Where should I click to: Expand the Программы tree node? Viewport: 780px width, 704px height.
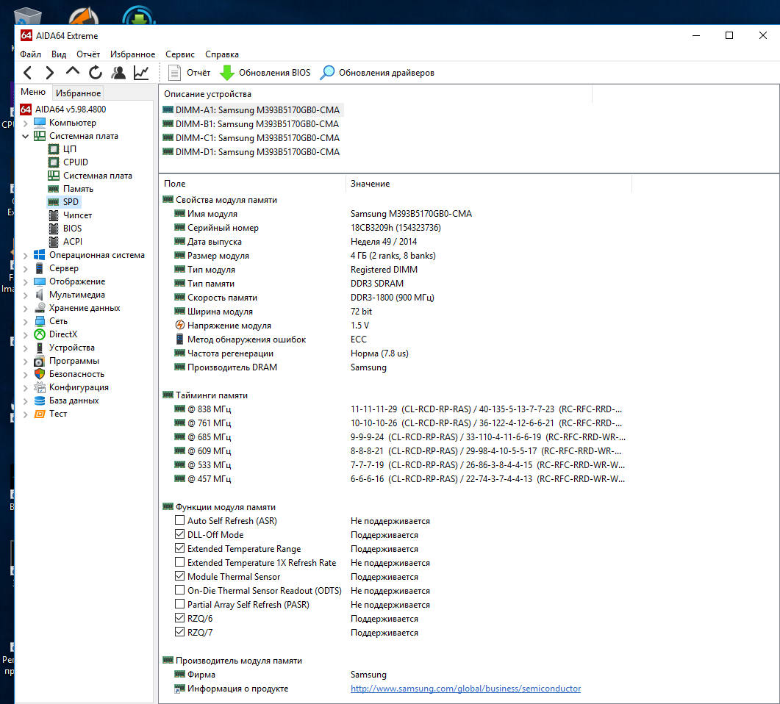[x=26, y=361]
